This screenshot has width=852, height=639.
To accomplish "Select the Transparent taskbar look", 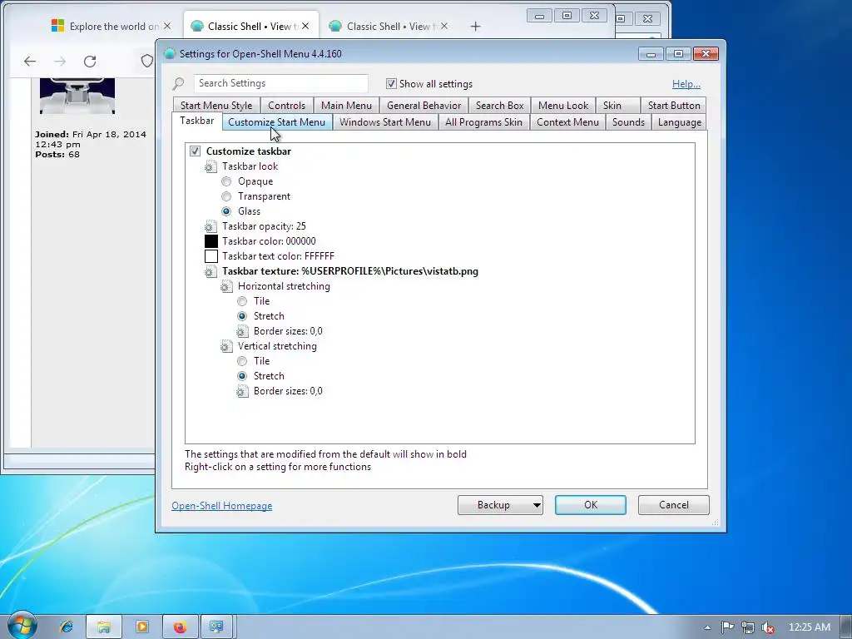I will [x=226, y=196].
